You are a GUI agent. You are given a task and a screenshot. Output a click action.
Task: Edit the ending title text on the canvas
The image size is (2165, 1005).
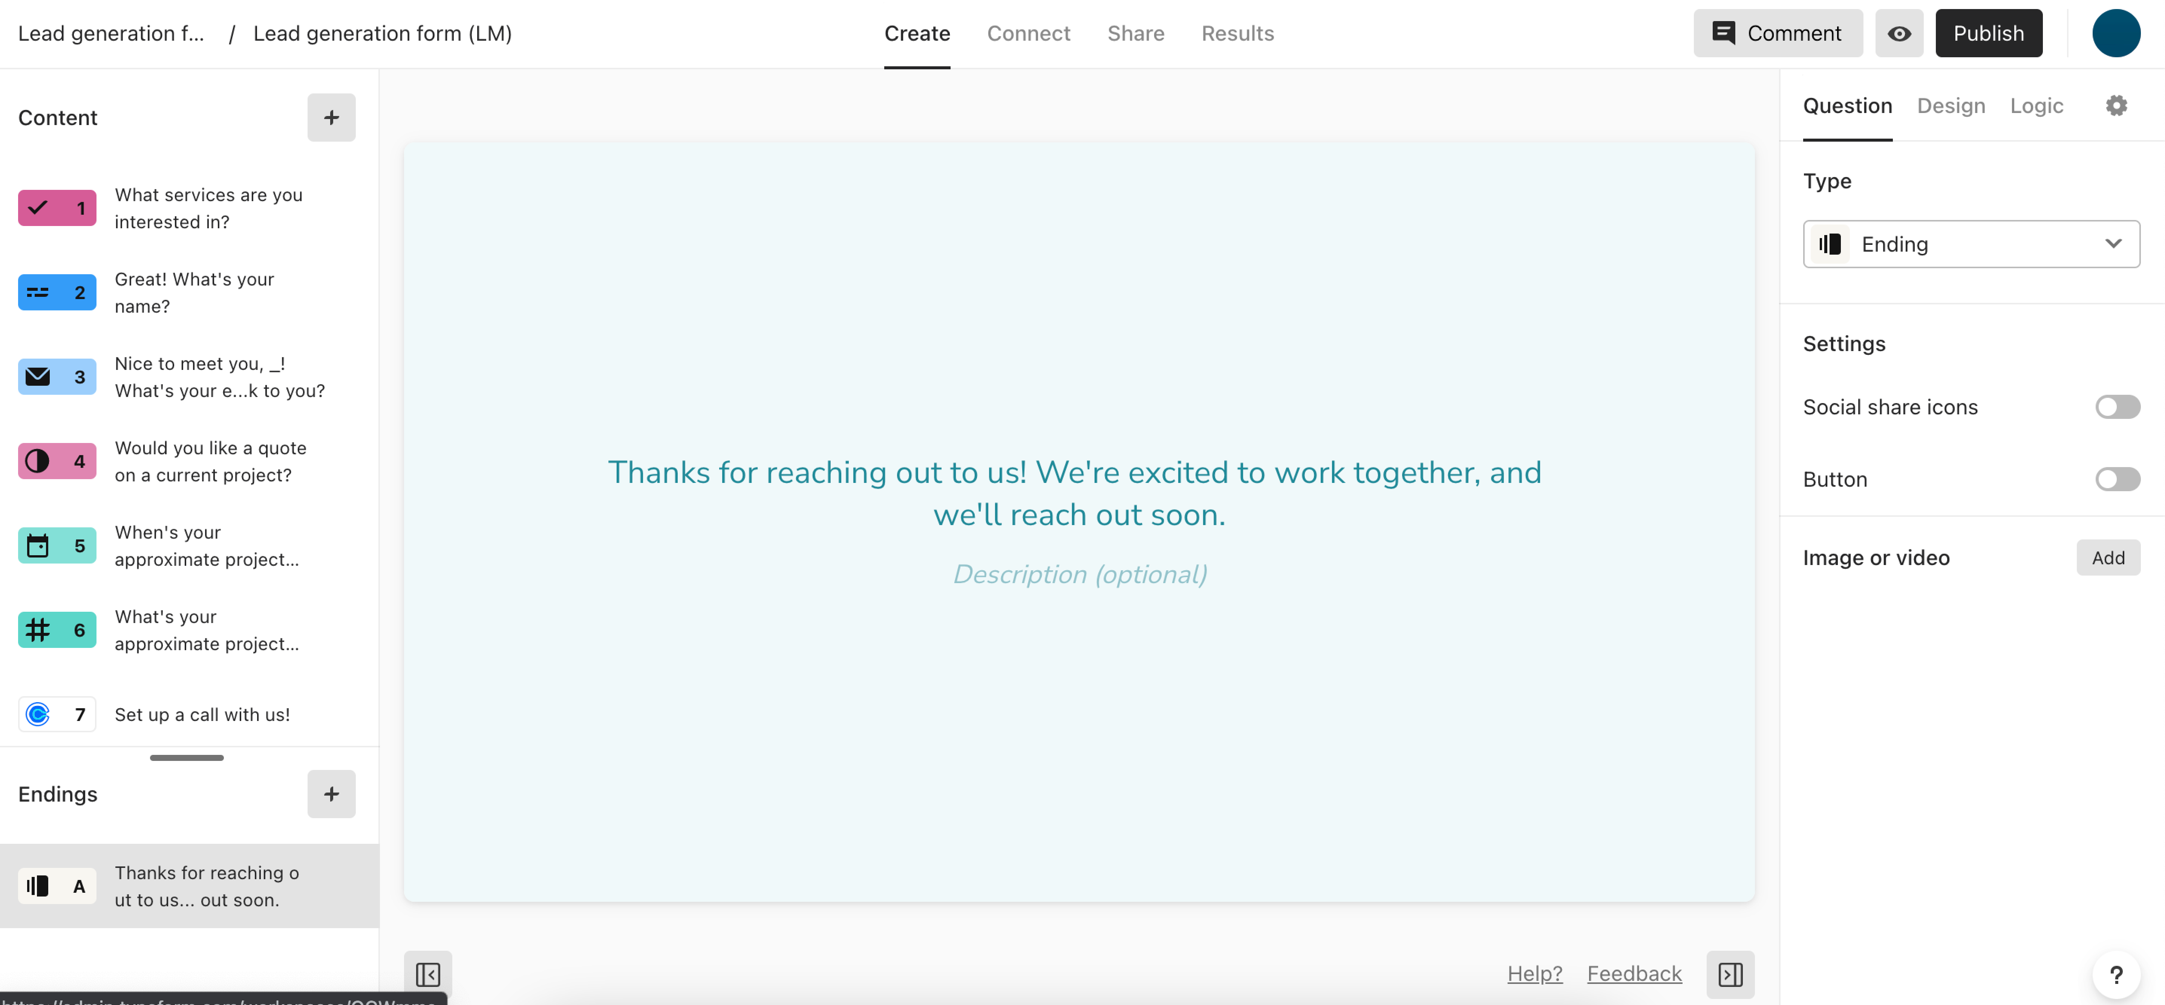(x=1075, y=494)
